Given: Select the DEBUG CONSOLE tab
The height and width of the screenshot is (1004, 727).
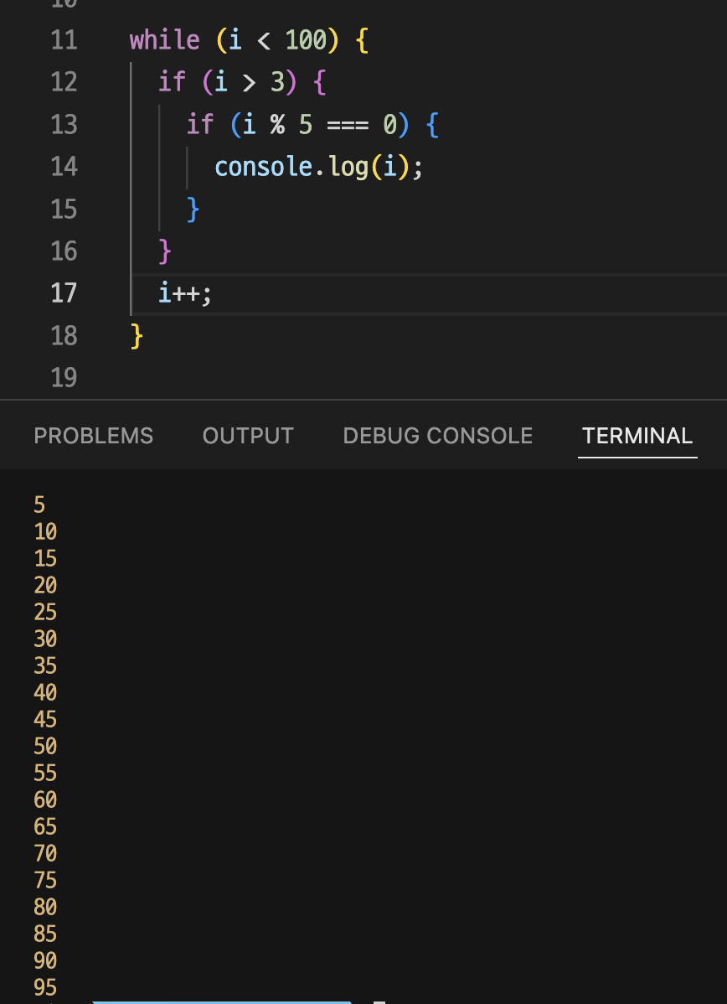Looking at the screenshot, I should click(438, 436).
